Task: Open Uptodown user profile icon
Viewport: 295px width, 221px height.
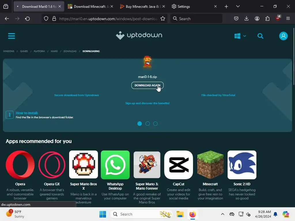Action: pos(283,36)
